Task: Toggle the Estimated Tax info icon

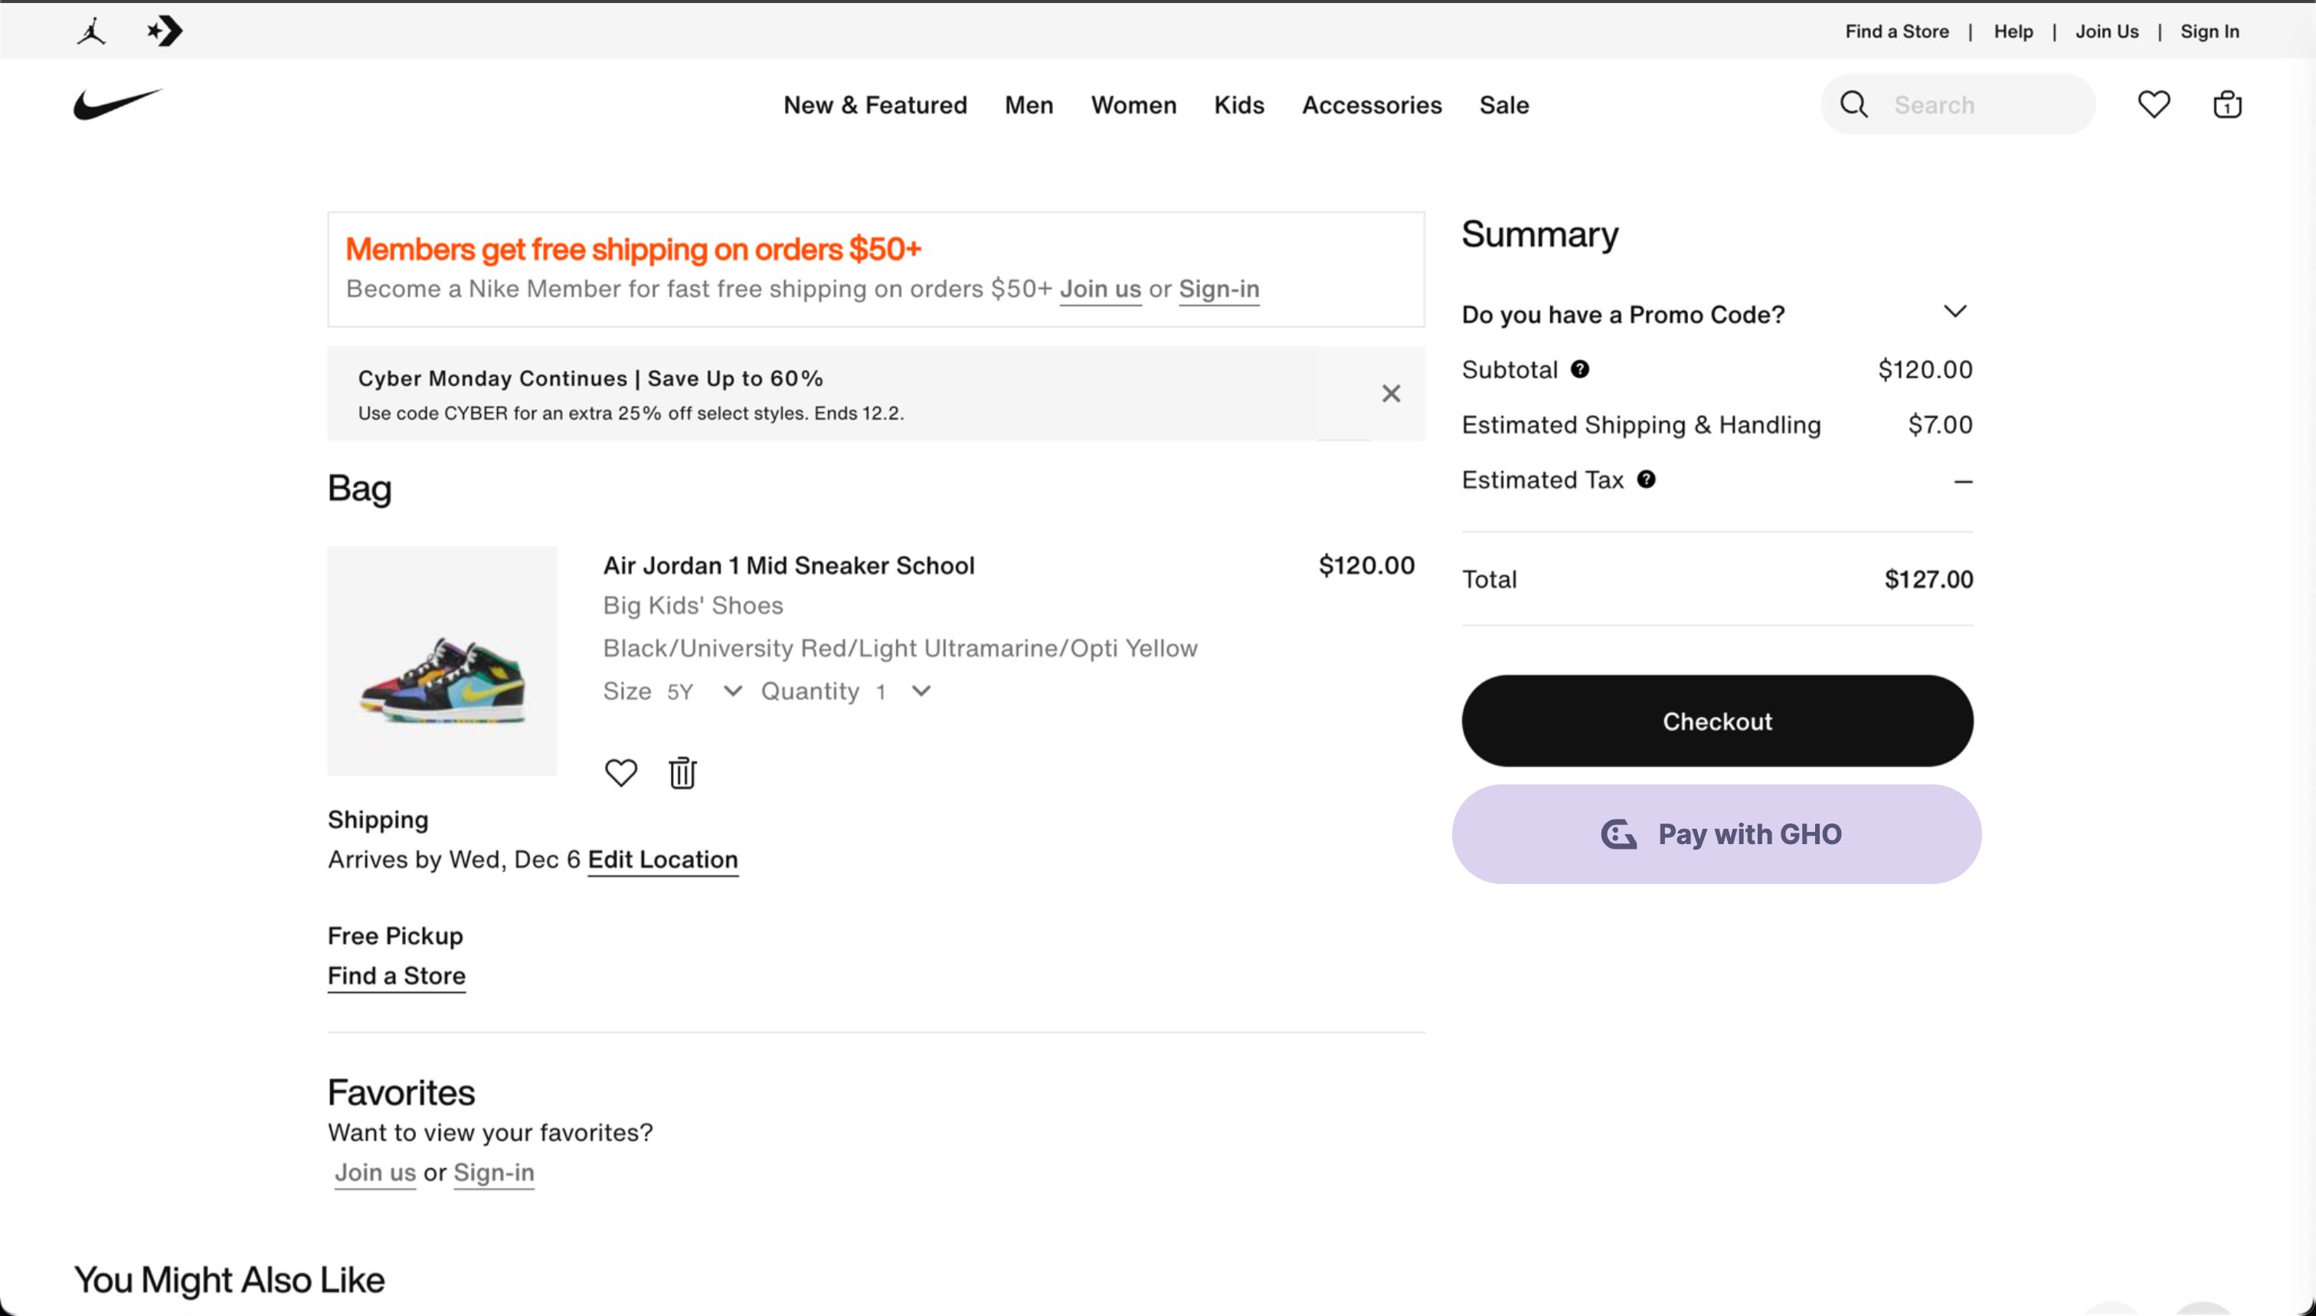Action: [1648, 479]
